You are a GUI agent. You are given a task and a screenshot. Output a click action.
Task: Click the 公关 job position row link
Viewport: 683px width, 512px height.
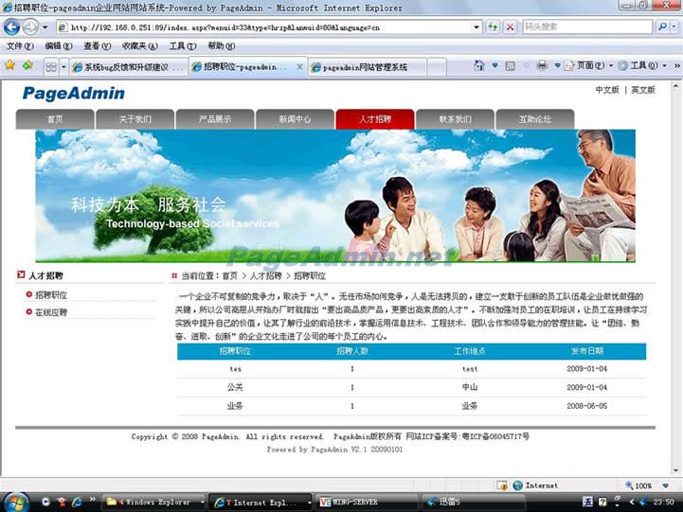(x=235, y=387)
